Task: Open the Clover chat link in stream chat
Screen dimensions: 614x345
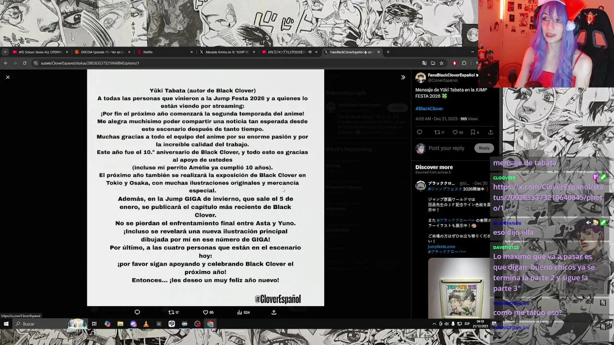Action: pyautogui.click(x=548, y=197)
